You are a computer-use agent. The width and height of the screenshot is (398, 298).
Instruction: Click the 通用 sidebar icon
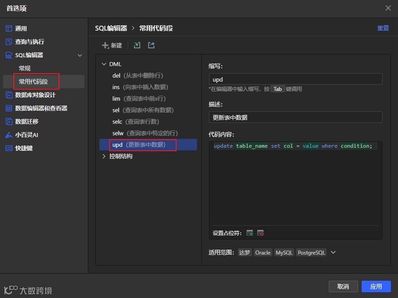coord(9,28)
